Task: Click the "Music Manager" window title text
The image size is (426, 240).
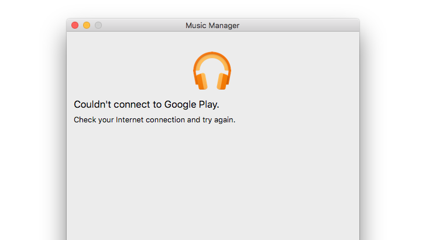Action: [212, 25]
